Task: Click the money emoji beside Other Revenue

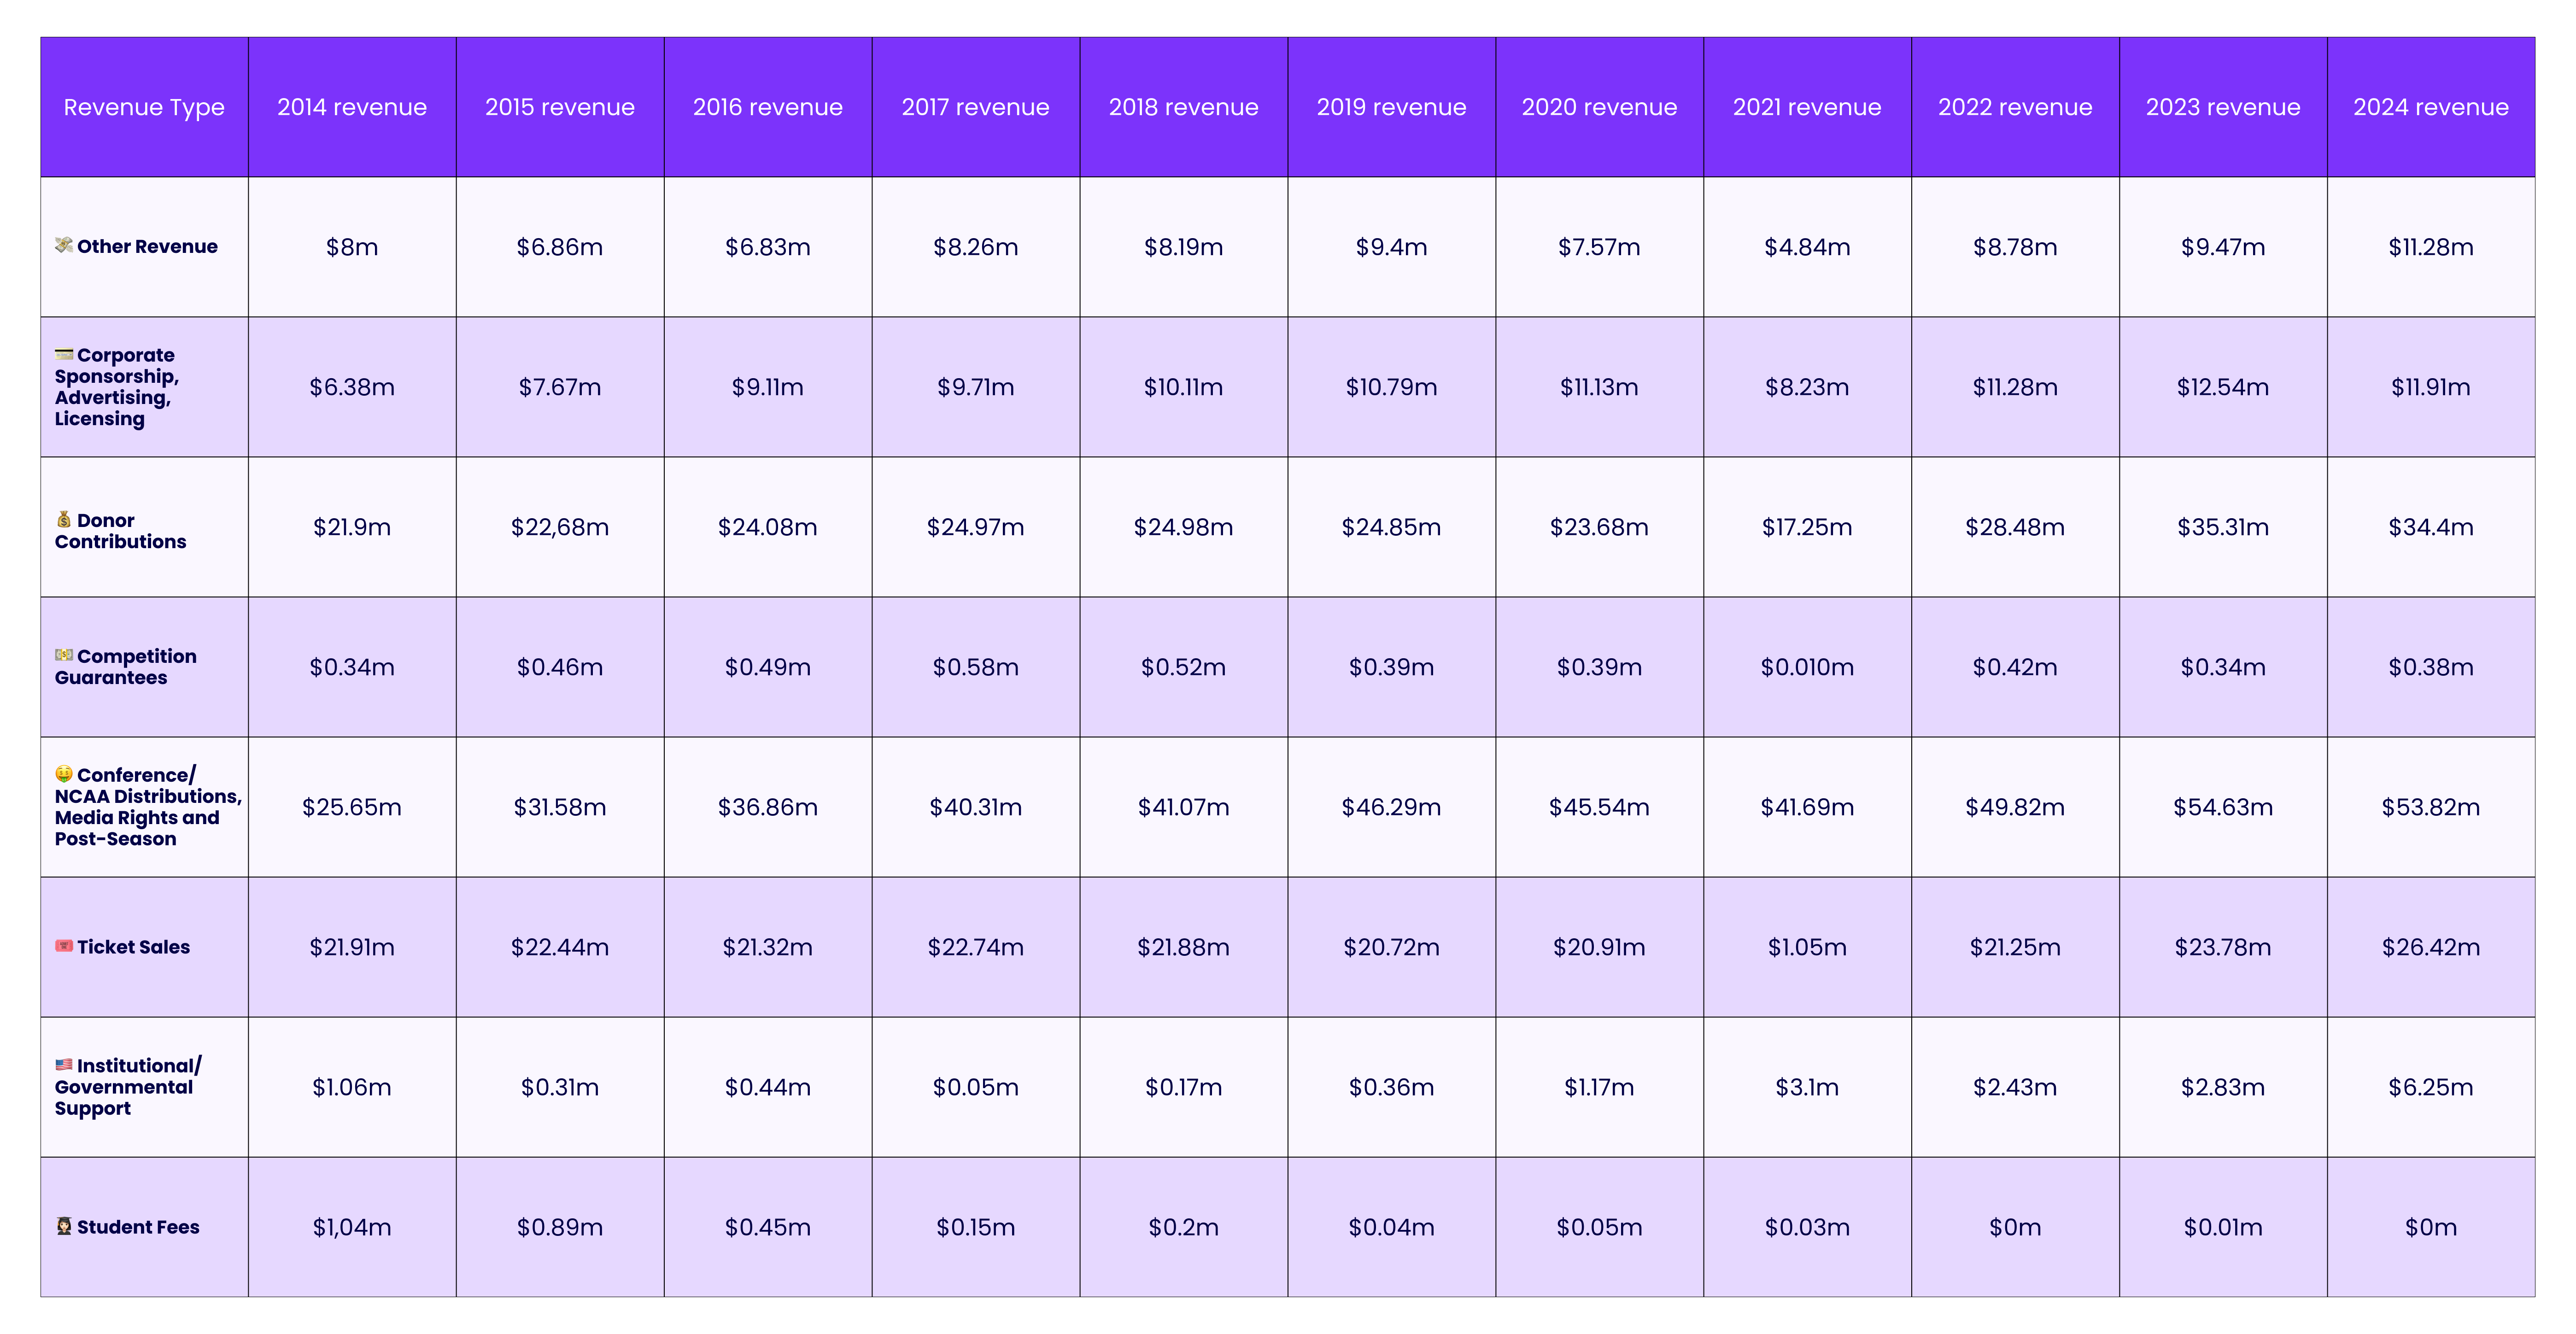Action: [x=64, y=245]
